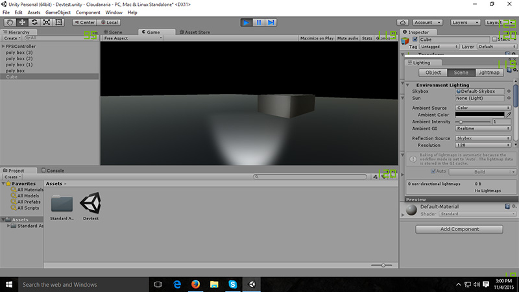Open the GameObject menu

click(58, 12)
